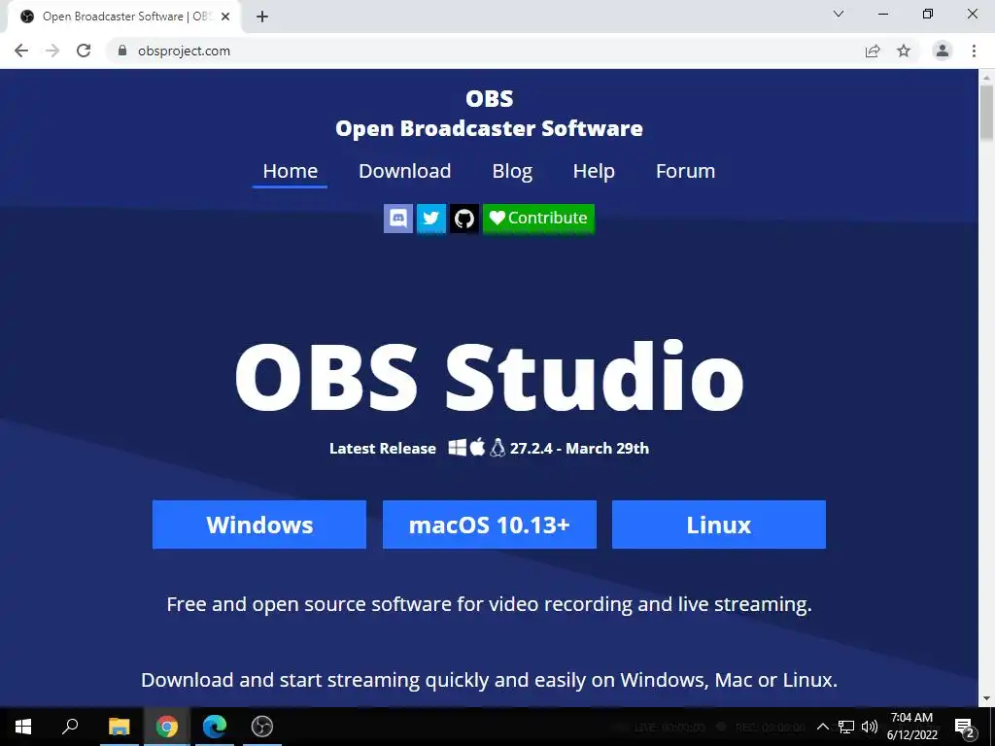Close the Open Broadcaster Software tab
Viewport: 995px width, 746px height.
(x=225, y=17)
